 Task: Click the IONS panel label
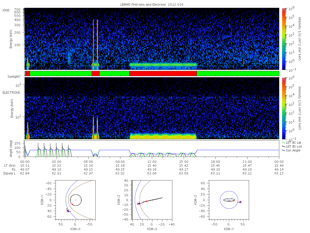pyautogui.click(x=6, y=10)
